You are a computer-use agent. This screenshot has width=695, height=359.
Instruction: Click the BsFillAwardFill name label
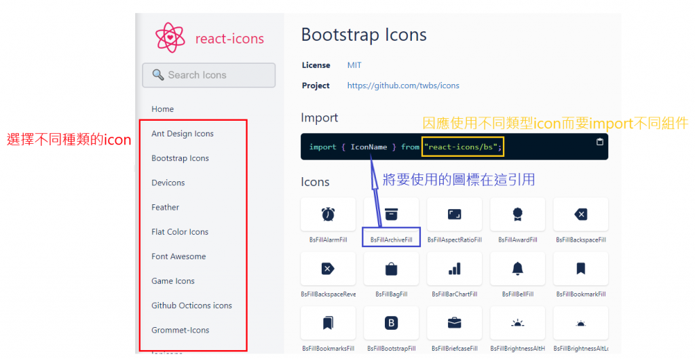click(x=517, y=240)
